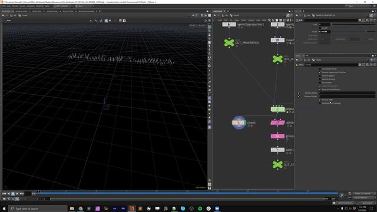Image resolution: width=377 pixels, height=212 pixels.
Task: Jump to the last frame in playbar
Action: (x=21, y=194)
